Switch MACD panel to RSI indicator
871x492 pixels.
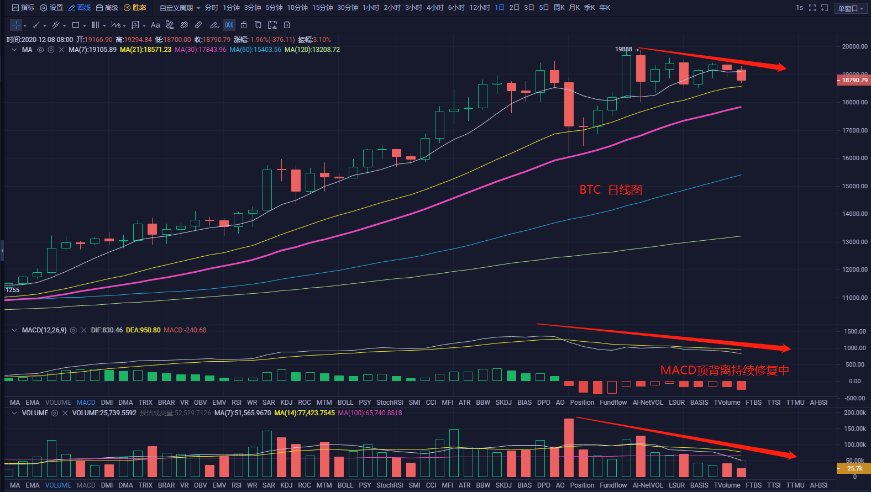[237, 403]
